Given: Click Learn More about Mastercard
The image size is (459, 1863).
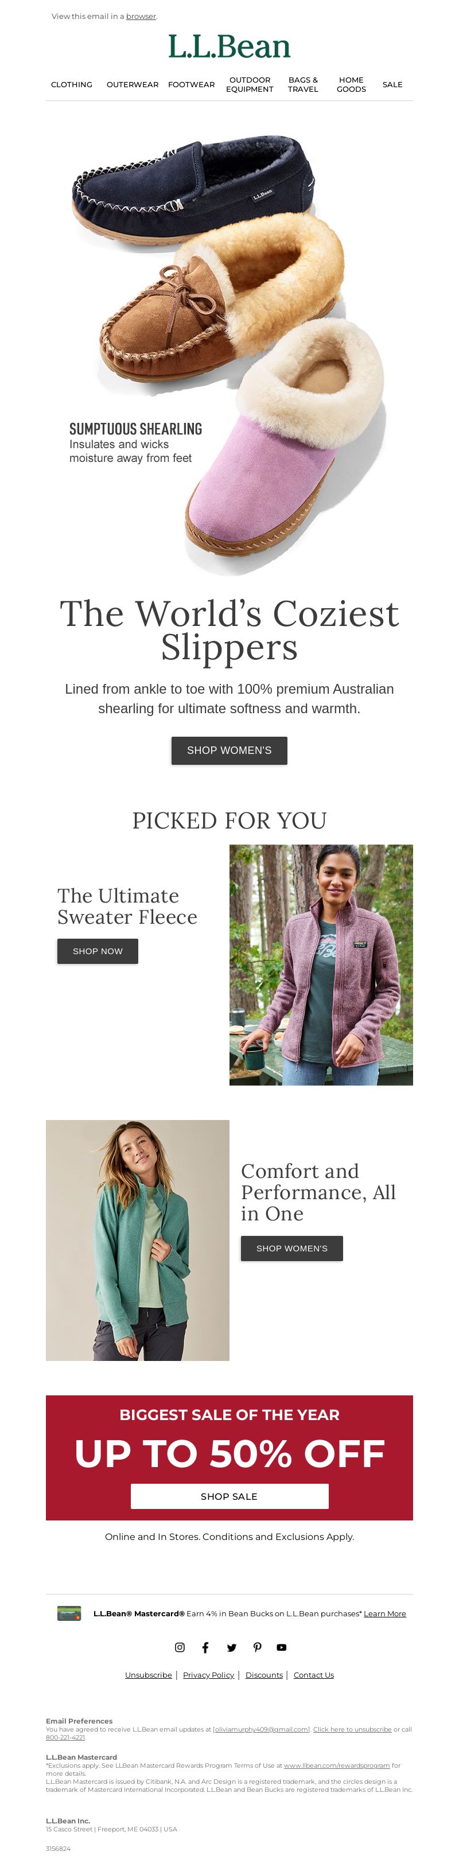Looking at the screenshot, I should (x=384, y=1613).
